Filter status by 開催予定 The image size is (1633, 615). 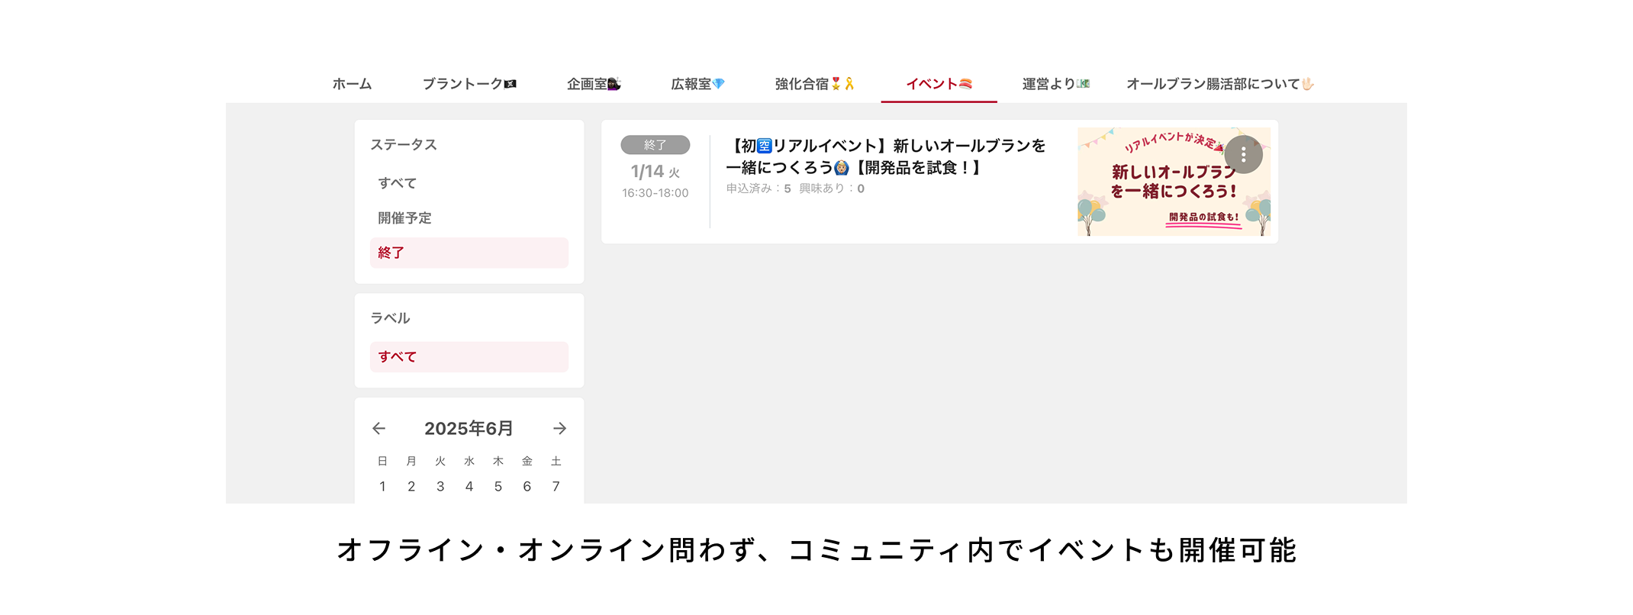pyautogui.click(x=469, y=218)
